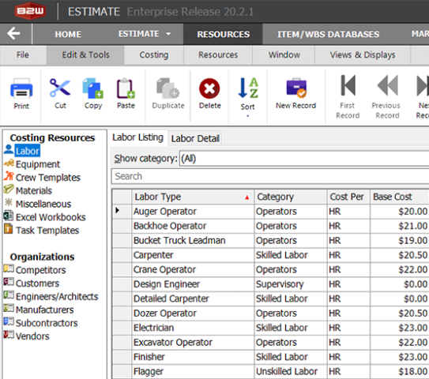
Task: Open the Show category combo box
Action: (304, 159)
